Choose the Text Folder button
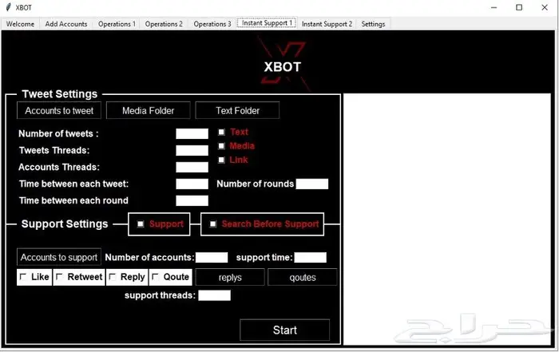Screen dimensions: 559x352 point(237,110)
